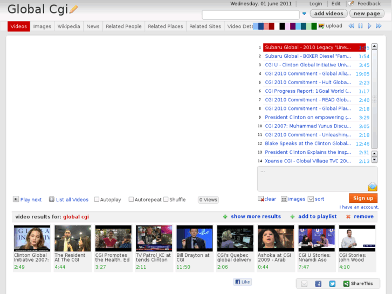Share on Facebook using the icon
Viewport: 392px width, 294px height.
point(318,284)
